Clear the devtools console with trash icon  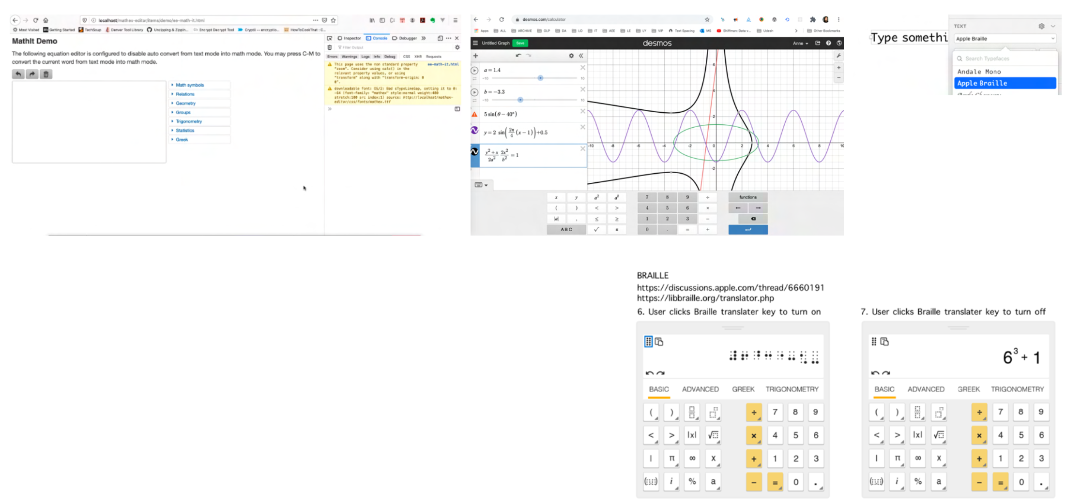click(330, 47)
